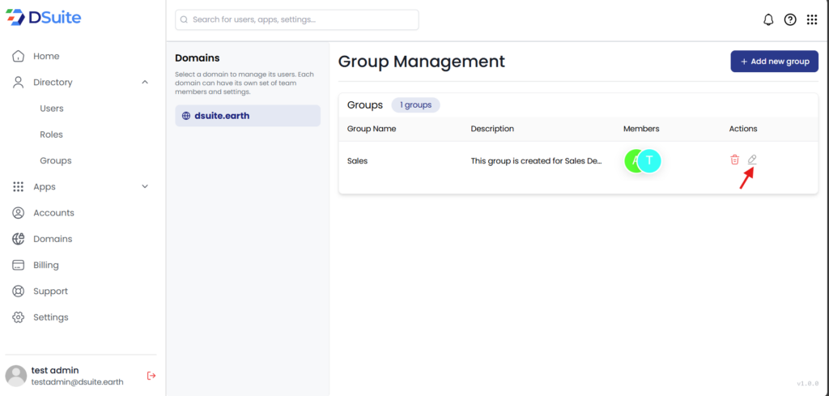The width and height of the screenshot is (829, 396).
Task: Click the cyan T member avatar
Action: 648,160
